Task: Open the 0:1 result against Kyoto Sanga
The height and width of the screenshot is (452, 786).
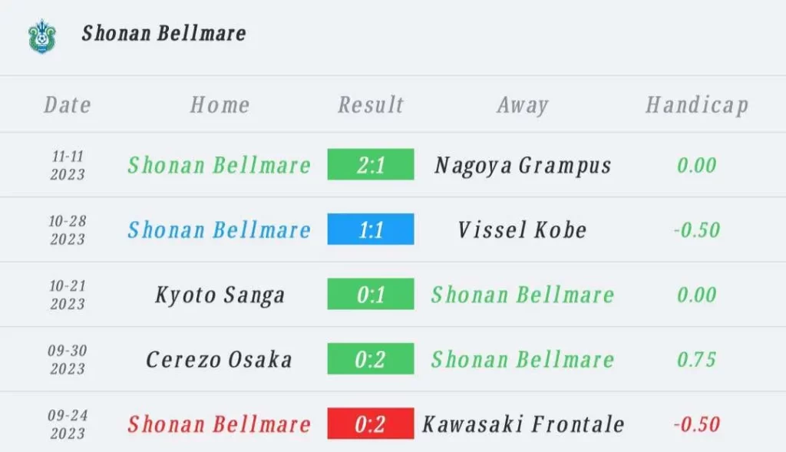Action: (371, 294)
